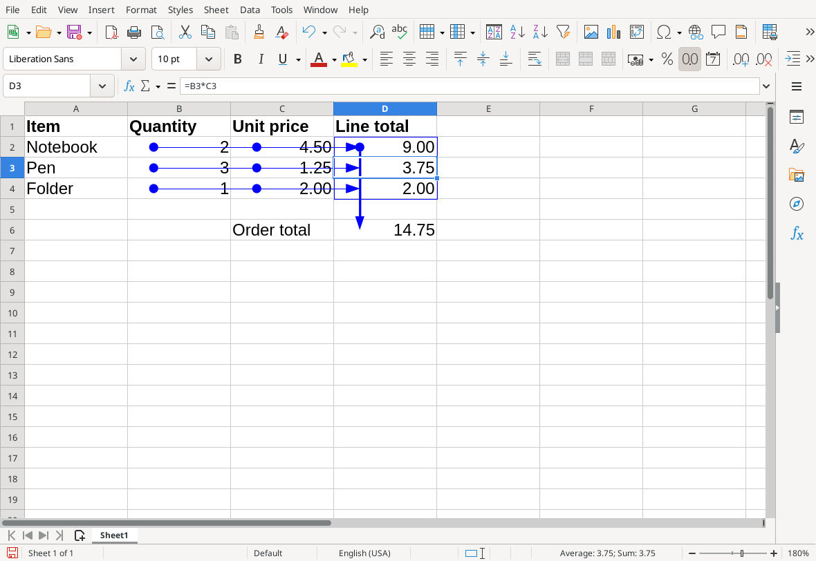Open the sidebar Navigator
816x561 pixels.
[796, 204]
